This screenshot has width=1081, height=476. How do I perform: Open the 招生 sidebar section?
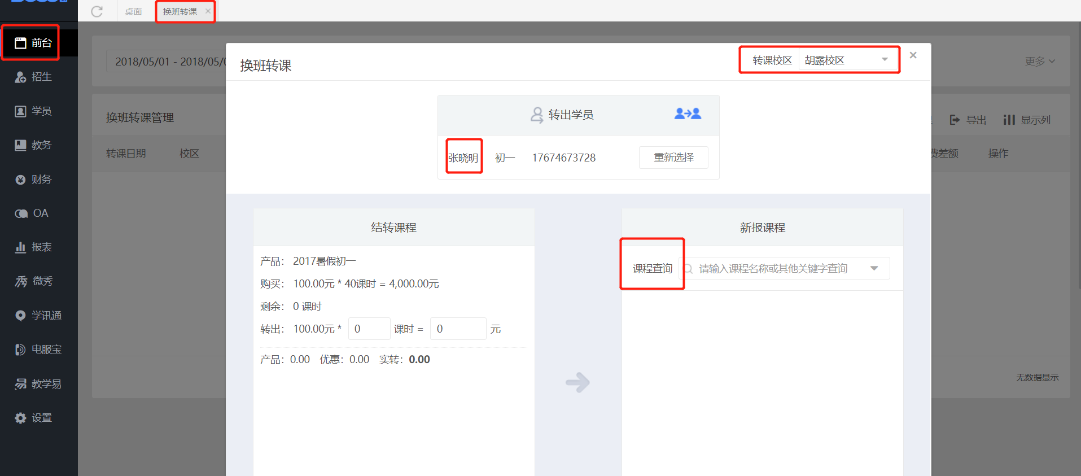tap(33, 77)
